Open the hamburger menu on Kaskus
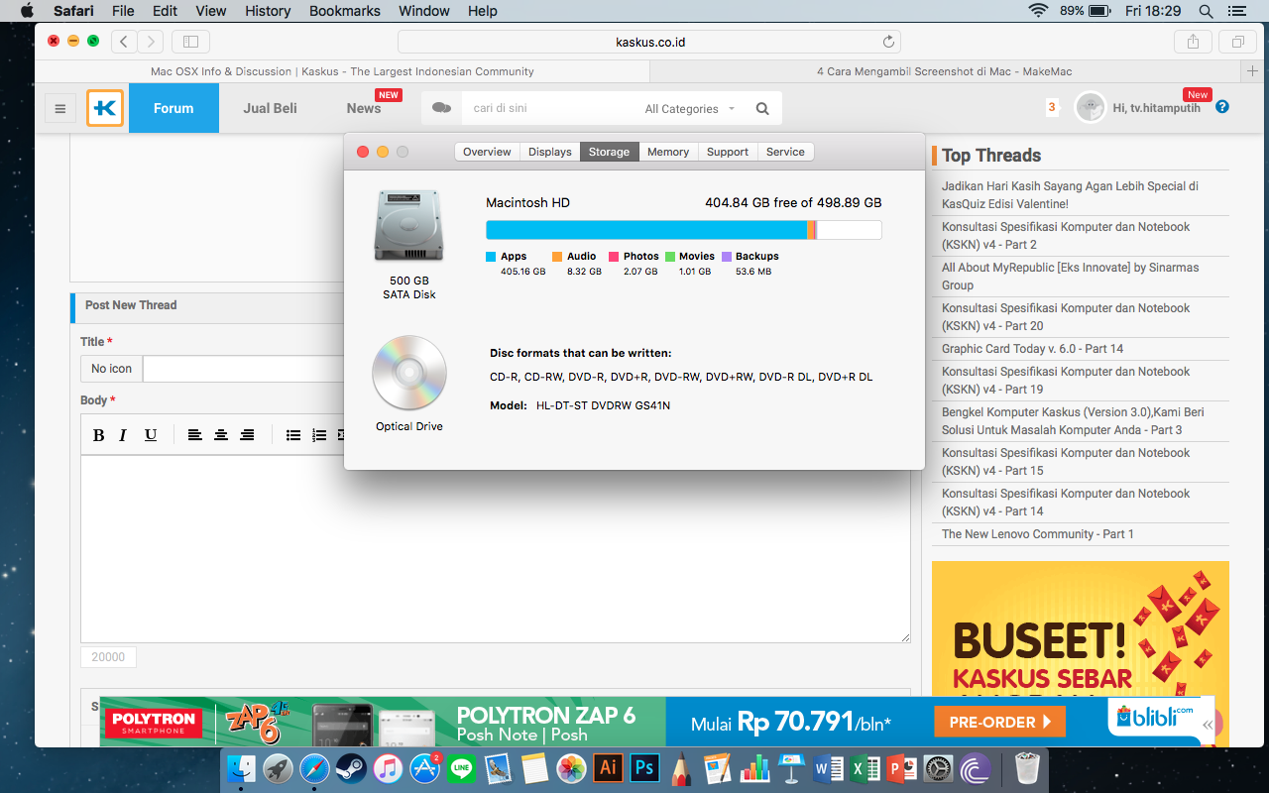This screenshot has height=793, width=1269. coord(60,109)
